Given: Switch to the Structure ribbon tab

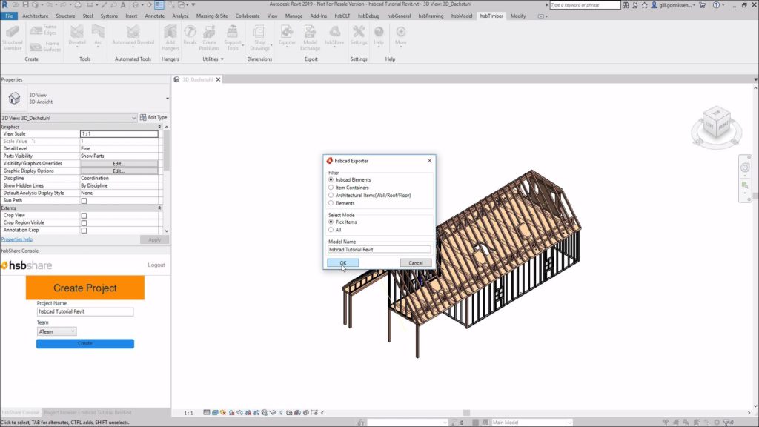Looking at the screenshot, I should [65, 16].
